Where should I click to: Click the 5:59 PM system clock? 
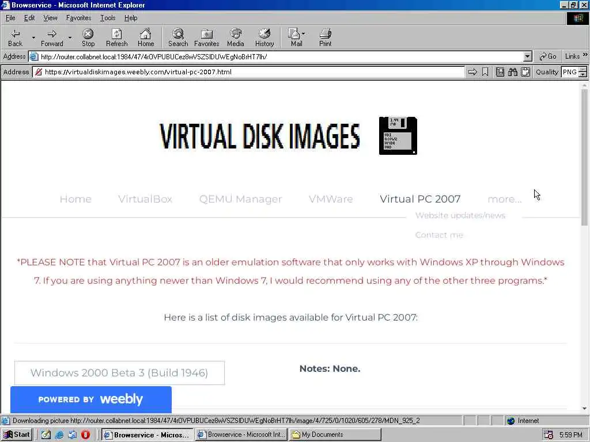tap(571, 435)
